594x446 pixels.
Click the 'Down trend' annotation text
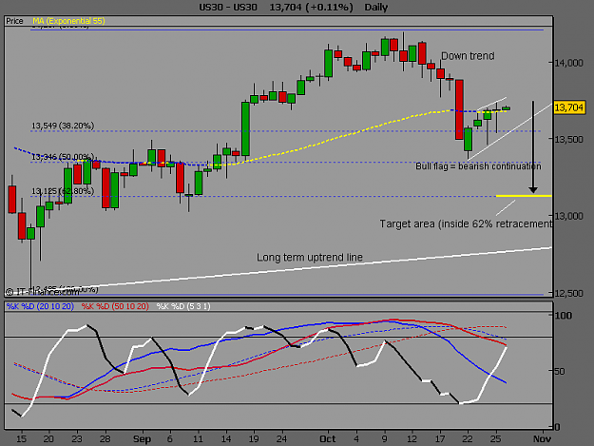pyautogui.click(x=468, y=56)
